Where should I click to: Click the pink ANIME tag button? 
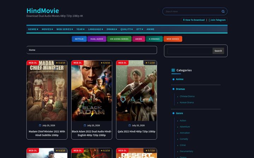(139, 39)
